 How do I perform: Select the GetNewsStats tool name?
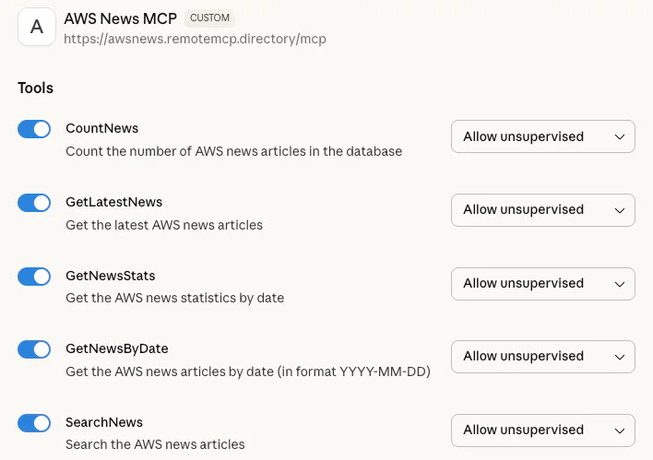[111, 276]
